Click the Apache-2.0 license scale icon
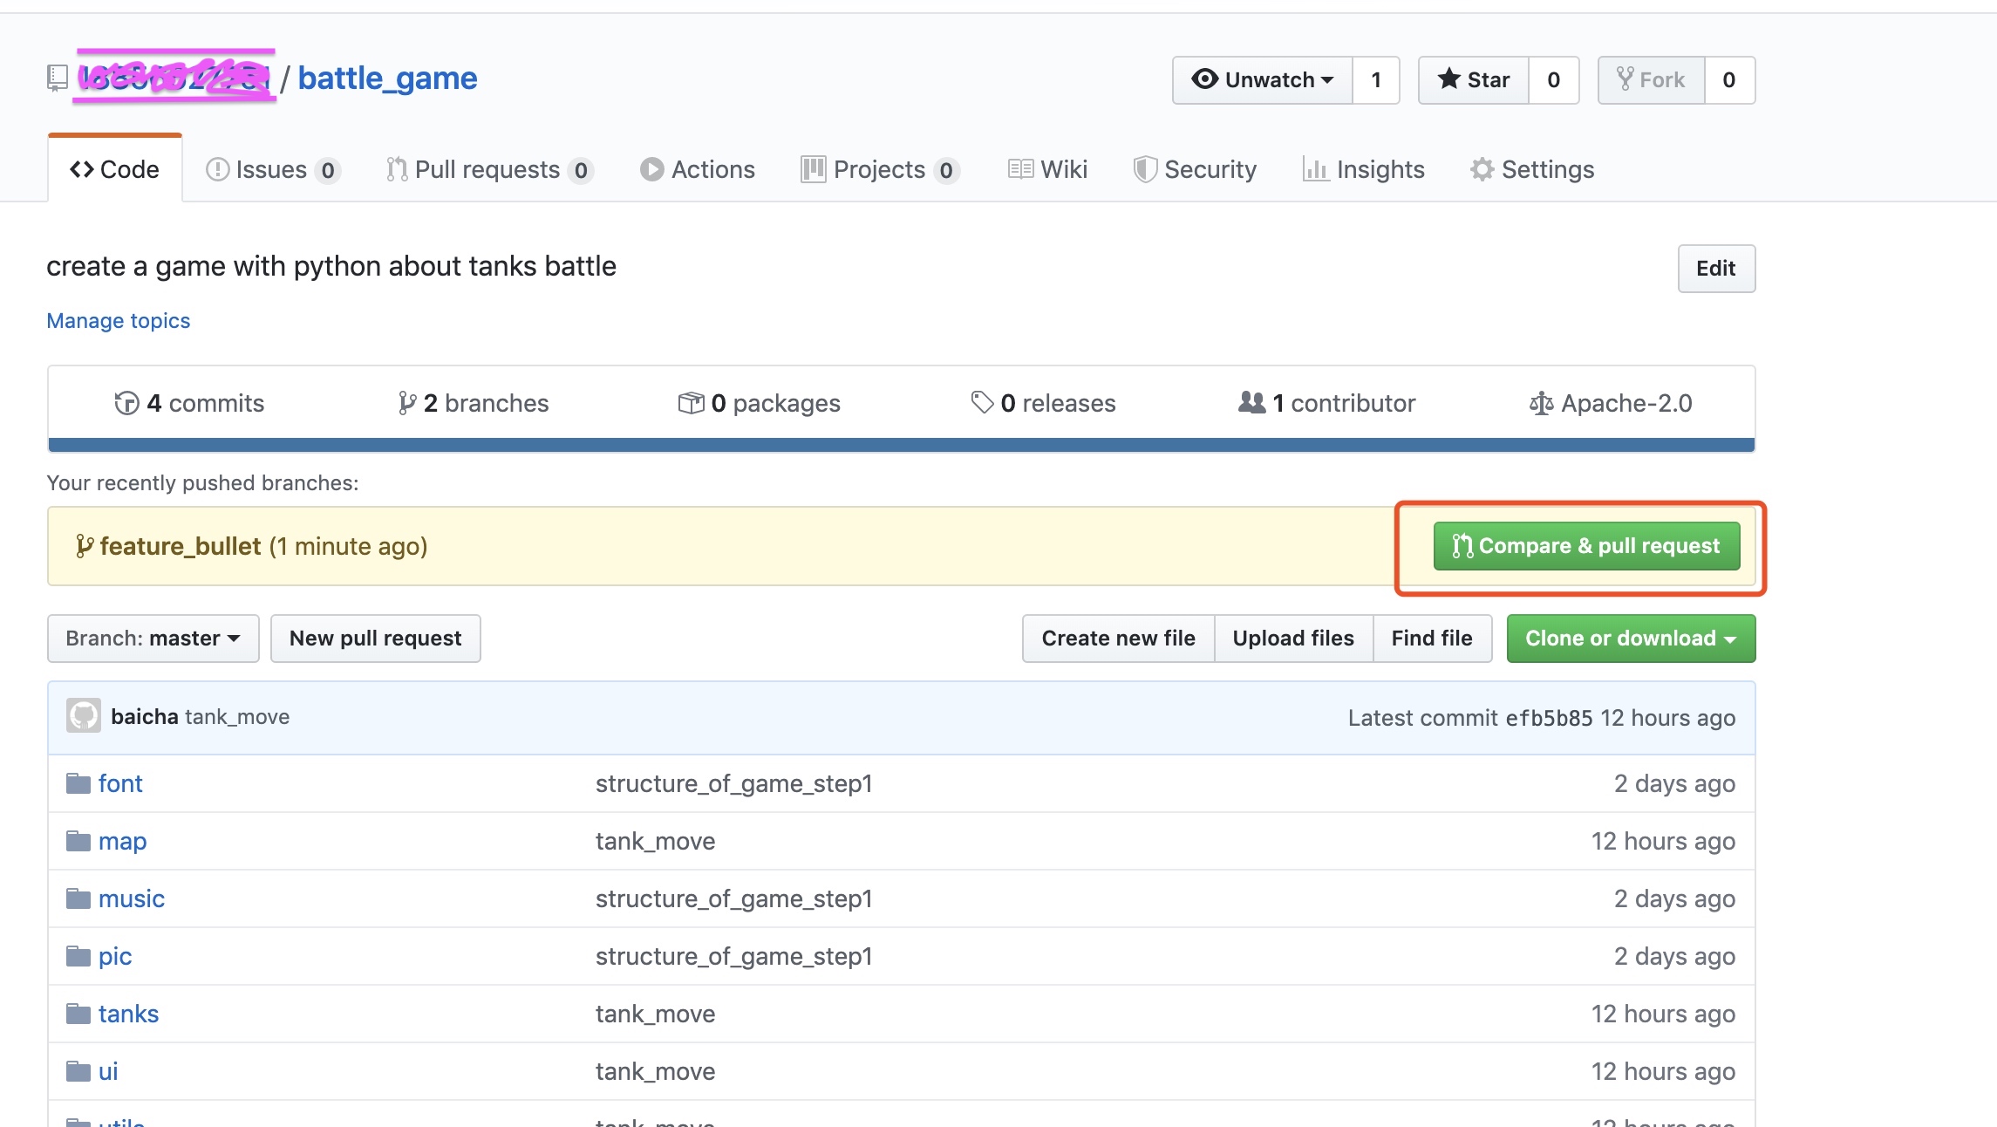1997x1127 pixels. pos(1541,403)
